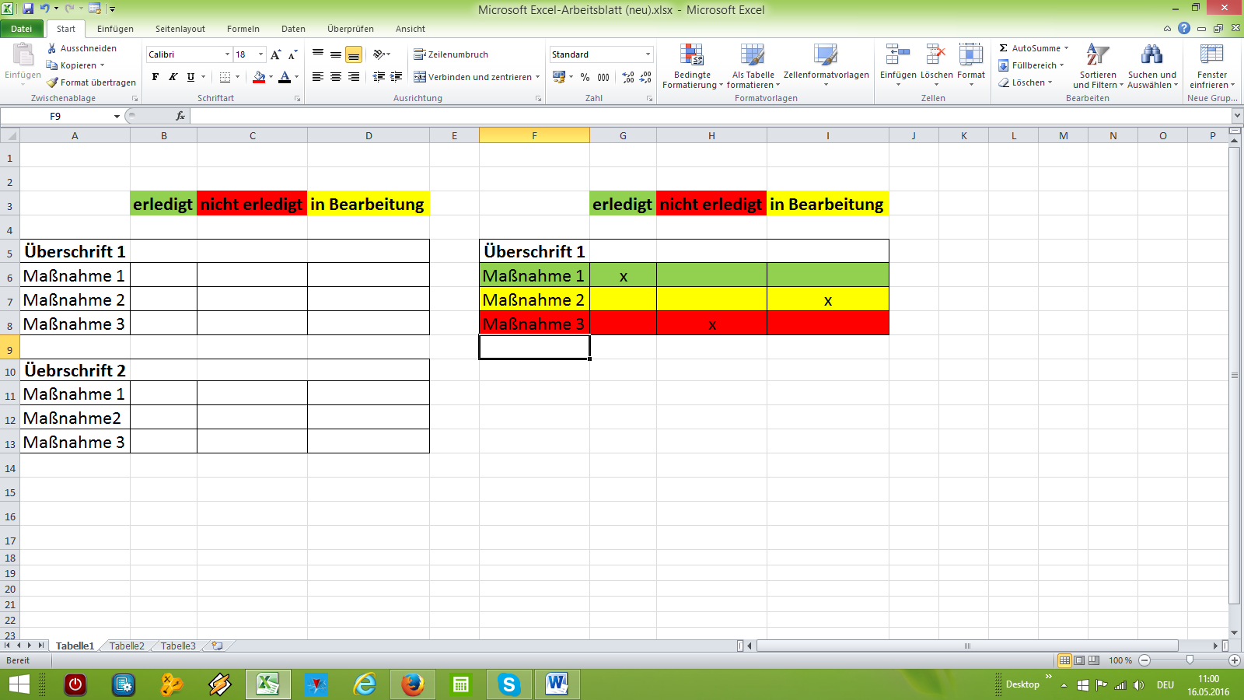
Task: Click the insert function fx icon
Action: (x=180, y=116)
